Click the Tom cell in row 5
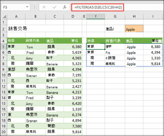Viewport: 164px width, 136px height. point(35,47)
